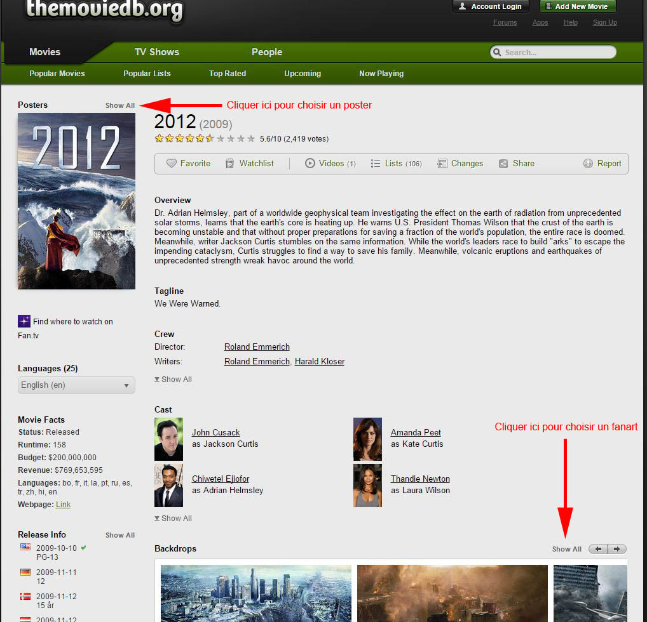
Task: Open Now Playing movies
Action: [x=381, y=74]
